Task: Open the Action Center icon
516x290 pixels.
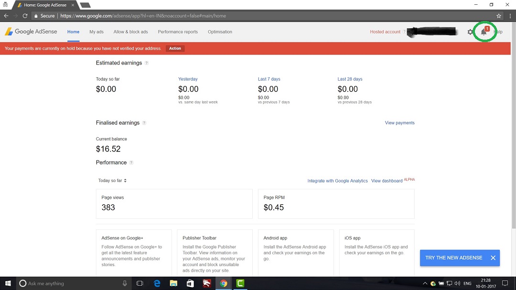Action: click(x=505, y=283)
